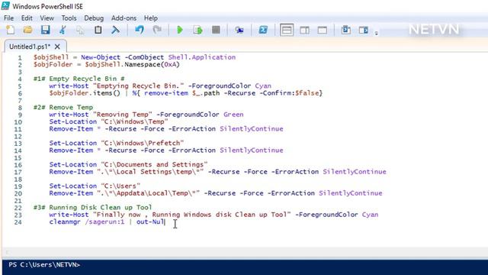
Task: Click Set-Location "C:\Windows\Temp" line
Action: tap(108, 121)
